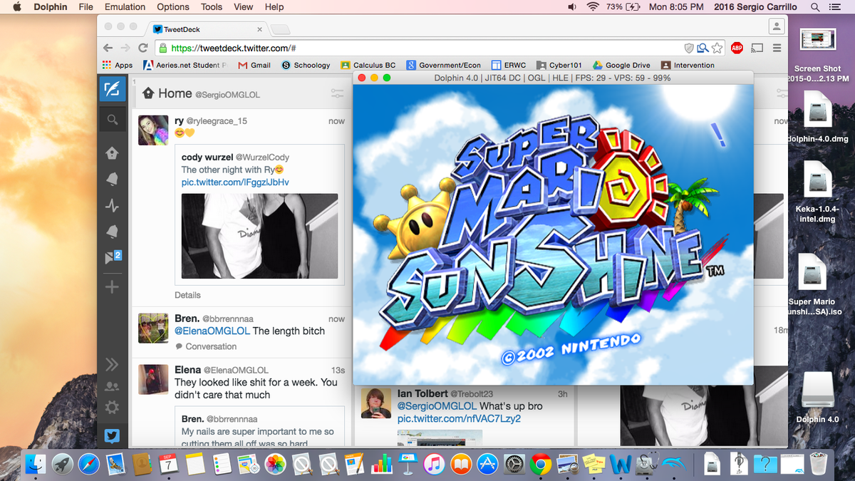Open App Store from the Dock
855x481 pixels.
pos(487,465)
